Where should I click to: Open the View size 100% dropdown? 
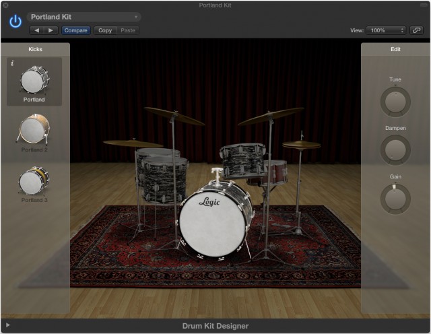click(x=386, y=30)
